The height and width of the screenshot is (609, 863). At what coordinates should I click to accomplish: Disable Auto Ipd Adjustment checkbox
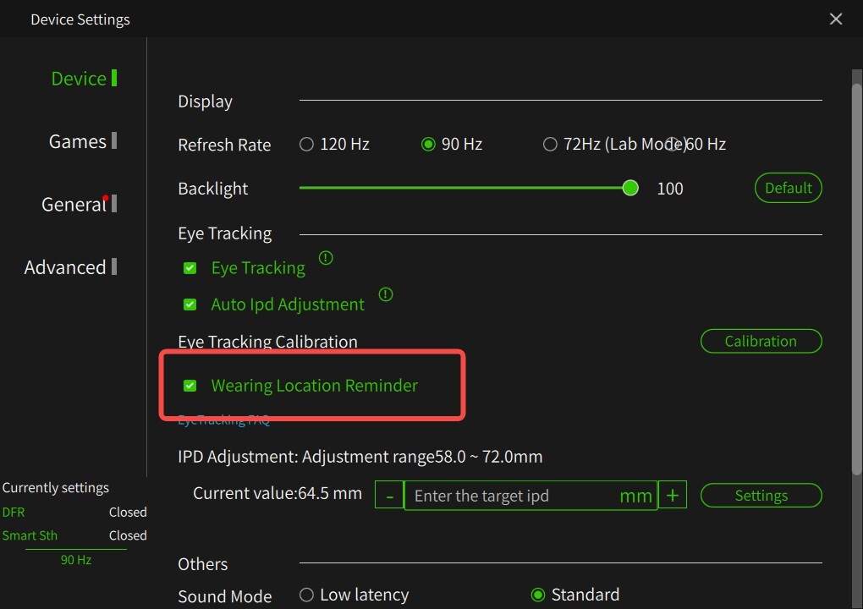click(x=190, y=304)
